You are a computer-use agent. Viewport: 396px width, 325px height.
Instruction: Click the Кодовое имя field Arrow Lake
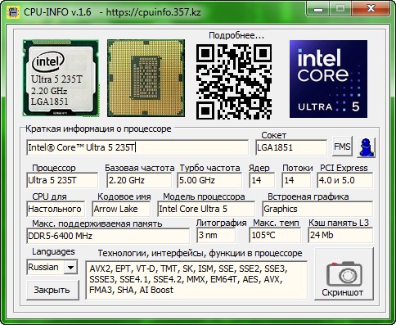(121, 209)
